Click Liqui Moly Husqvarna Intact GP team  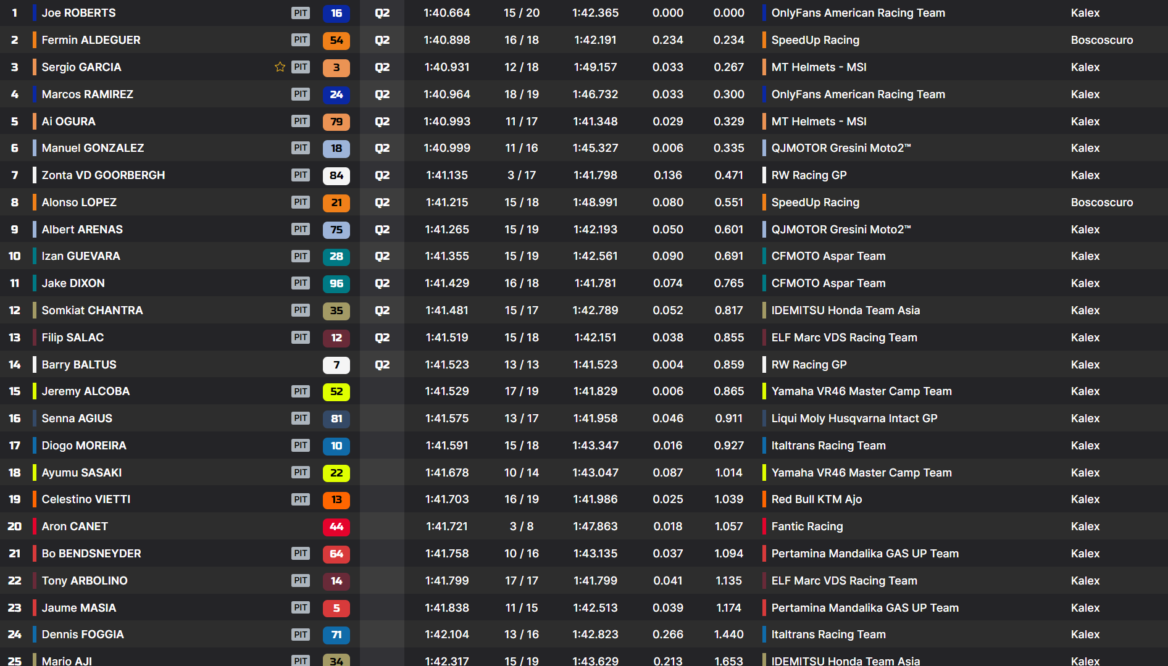click(854, 418)
